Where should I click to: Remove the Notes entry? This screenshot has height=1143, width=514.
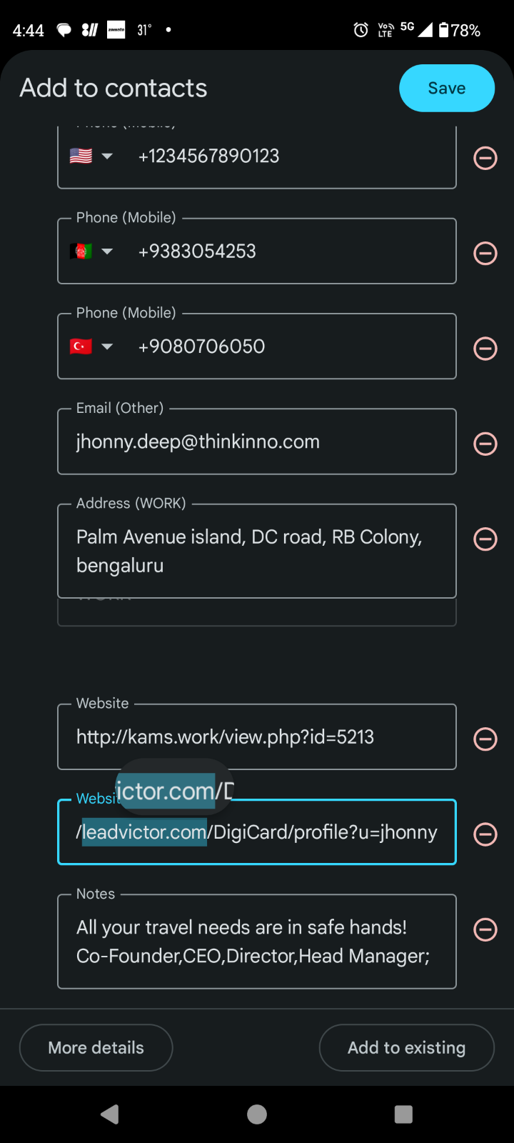(485, 929)
